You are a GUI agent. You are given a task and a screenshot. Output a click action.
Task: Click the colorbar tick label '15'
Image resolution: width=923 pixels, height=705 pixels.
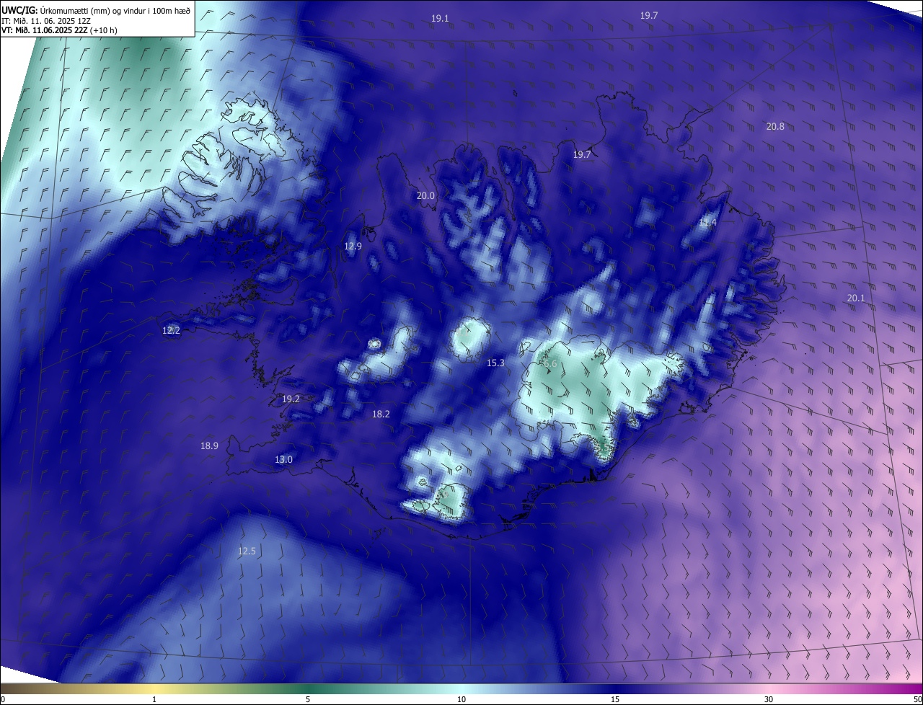tap(615, 700)
